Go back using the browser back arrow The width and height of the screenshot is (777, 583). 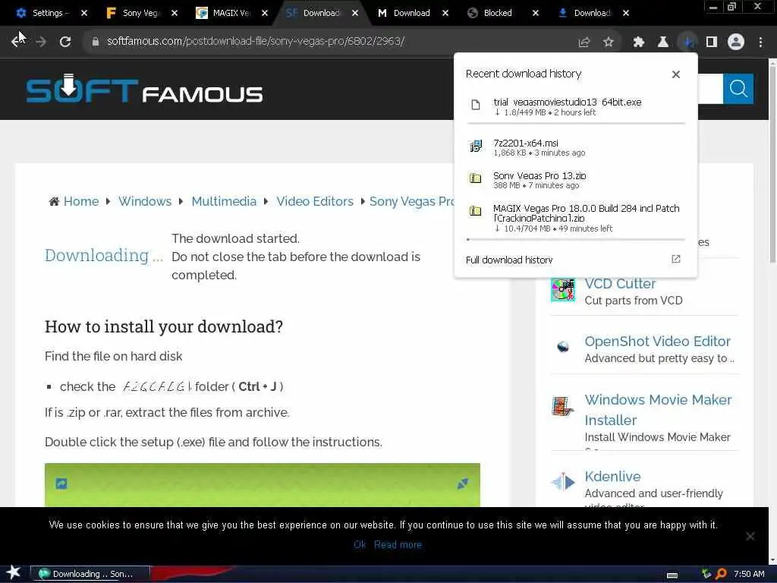[x=17, y=42]
